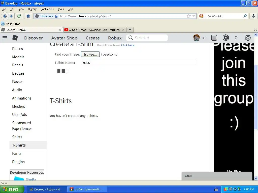Open the URL history dropdown arrow
This screenshot has height=193, width=258.
pyautogui.click(x=194, y=16)
